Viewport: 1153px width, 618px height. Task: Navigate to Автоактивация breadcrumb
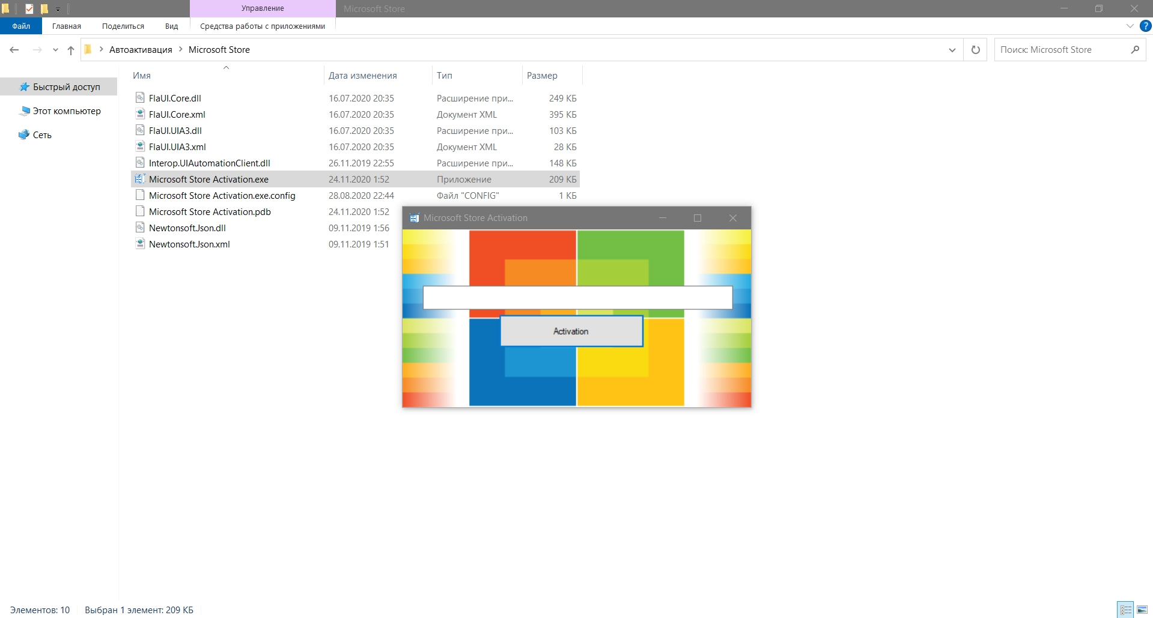tap(141, 50)
